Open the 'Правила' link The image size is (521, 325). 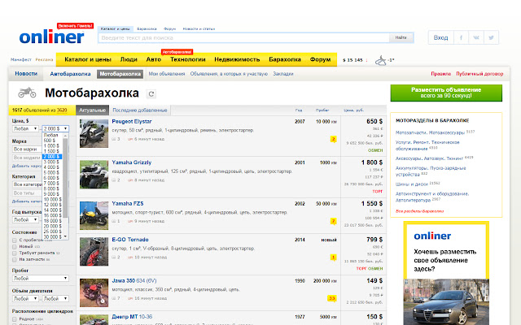441,74
